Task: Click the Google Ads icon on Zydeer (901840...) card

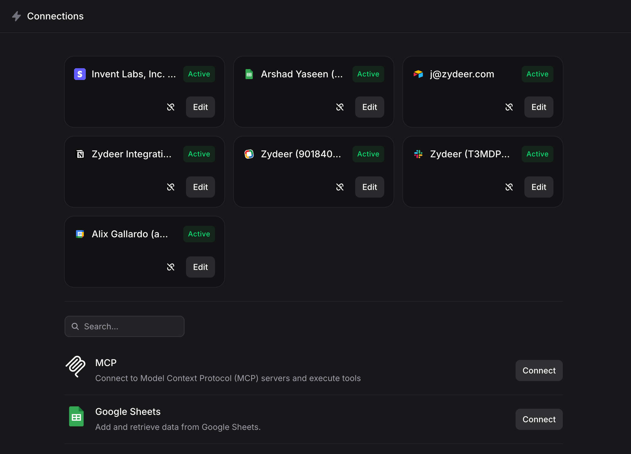Action: point(249,154)
